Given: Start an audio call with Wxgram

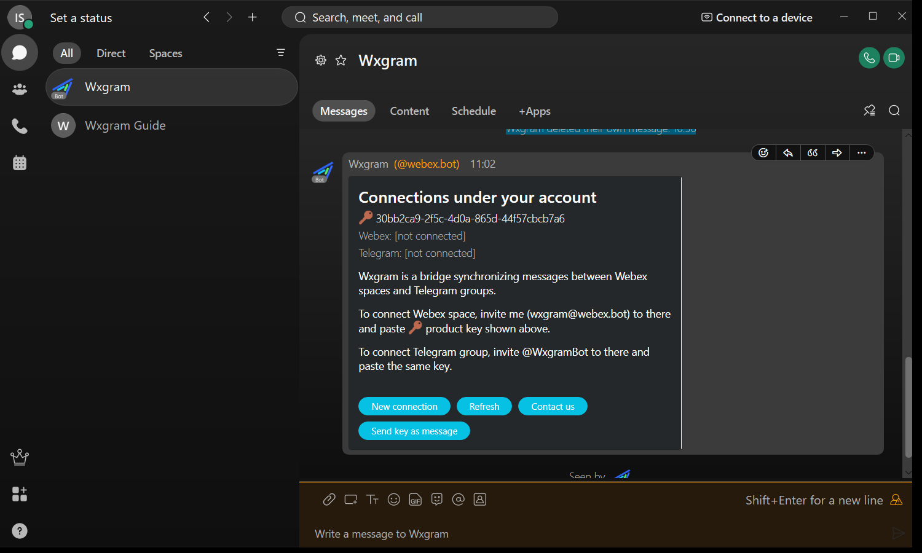Looking at the screenshot, I should pyautogui.click(x=869, y=58).
